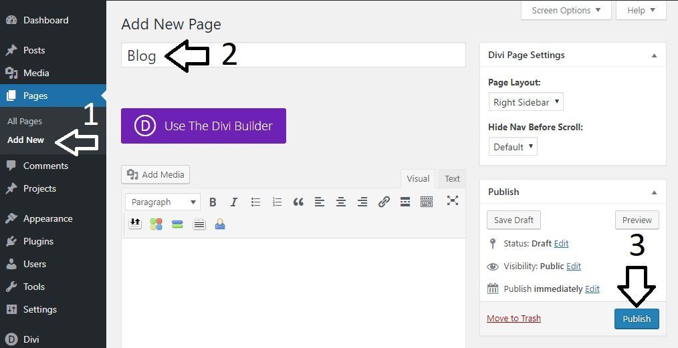The image size is (678, 348).
Task: Apply italic formatting in the editor
Action: coord(234,202)
